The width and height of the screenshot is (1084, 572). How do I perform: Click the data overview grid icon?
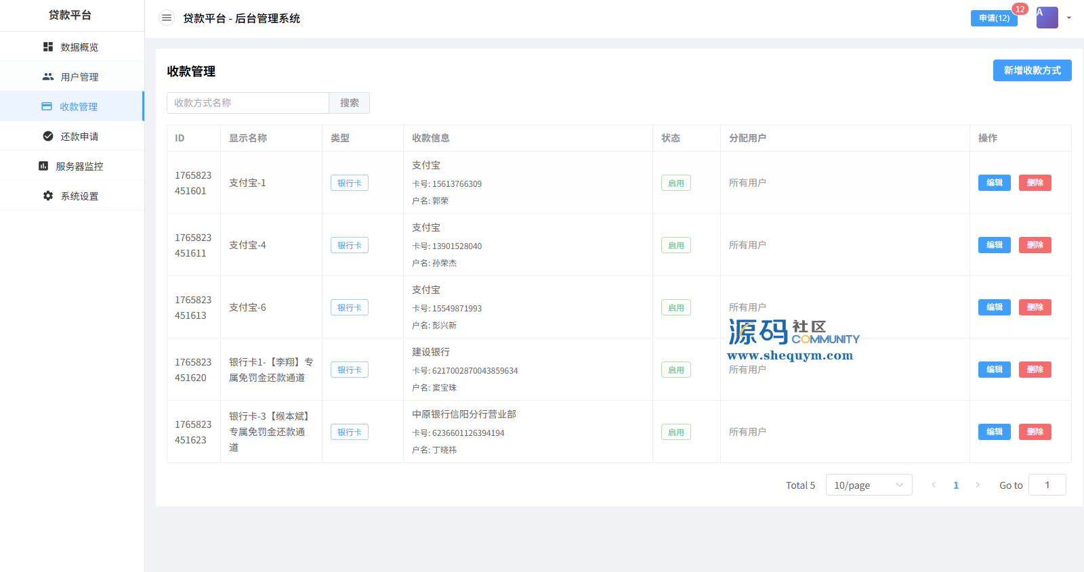tap(48, 47)
